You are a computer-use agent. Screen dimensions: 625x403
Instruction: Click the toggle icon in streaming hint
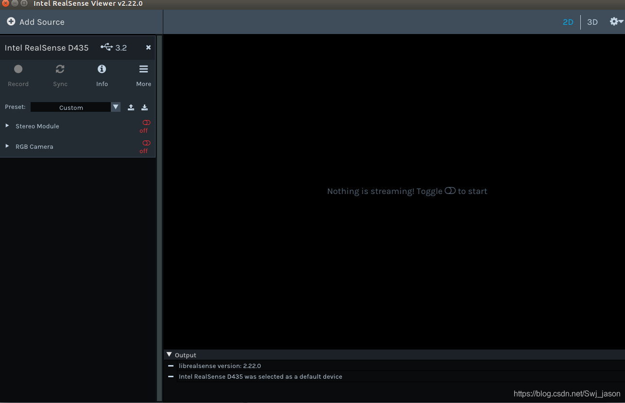click(450, 191)
